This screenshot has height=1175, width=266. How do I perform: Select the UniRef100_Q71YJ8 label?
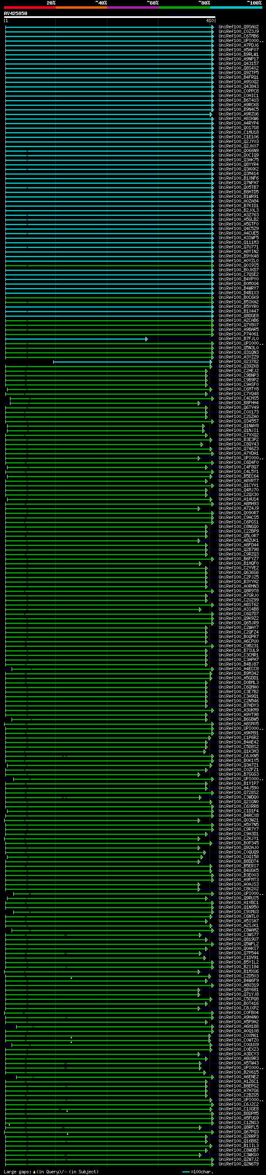pos(239,995)
